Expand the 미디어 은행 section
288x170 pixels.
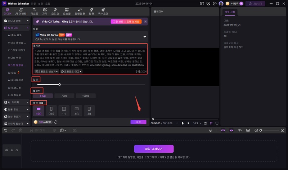pos(17,21)
